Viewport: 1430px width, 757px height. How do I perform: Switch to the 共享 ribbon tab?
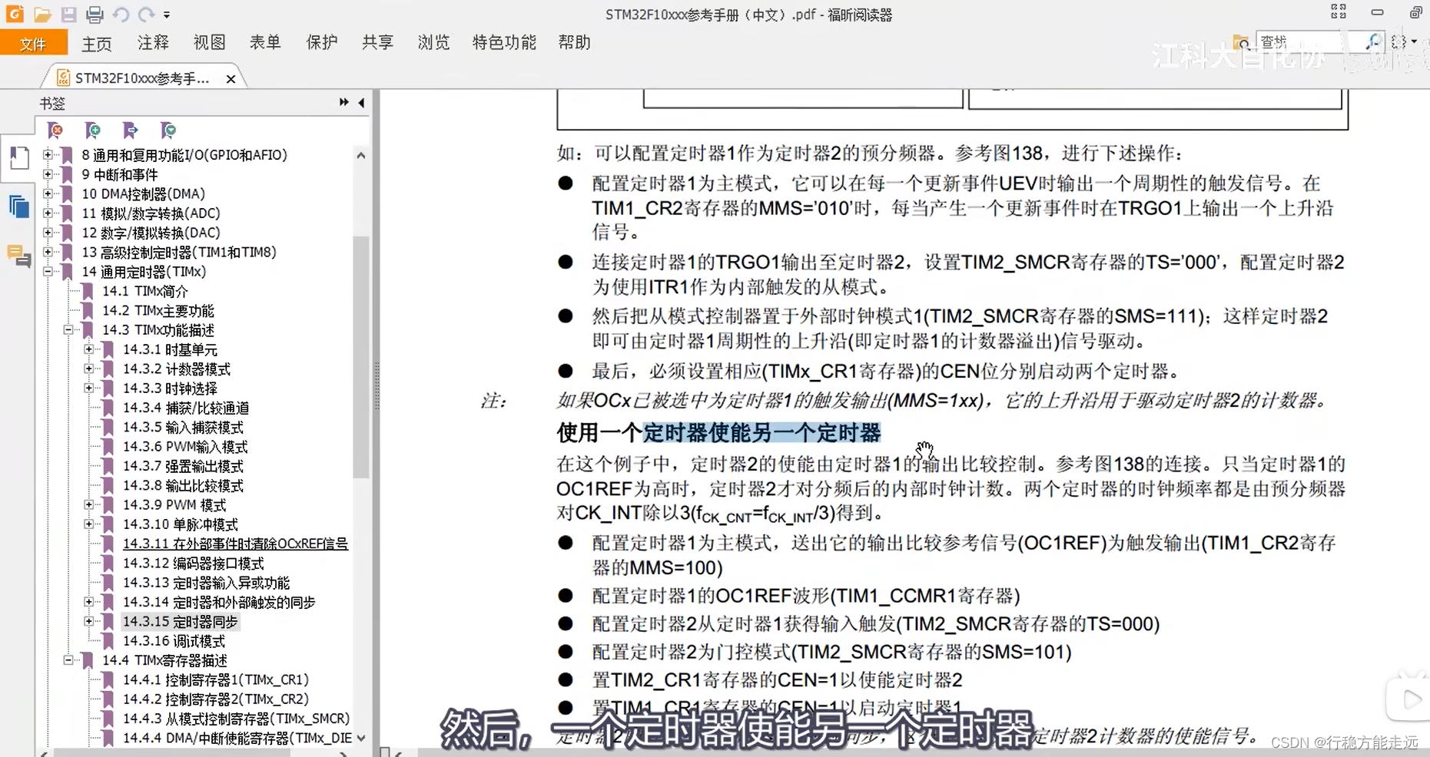coord(377,42)
